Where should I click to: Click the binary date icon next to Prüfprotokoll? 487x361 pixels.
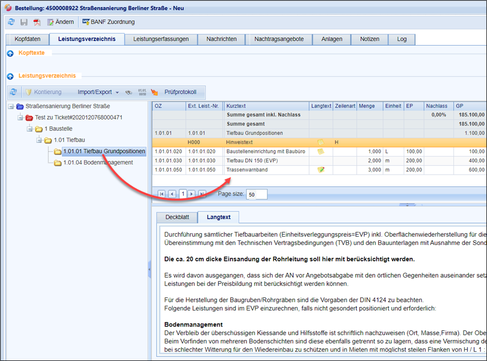click(142, 92)
